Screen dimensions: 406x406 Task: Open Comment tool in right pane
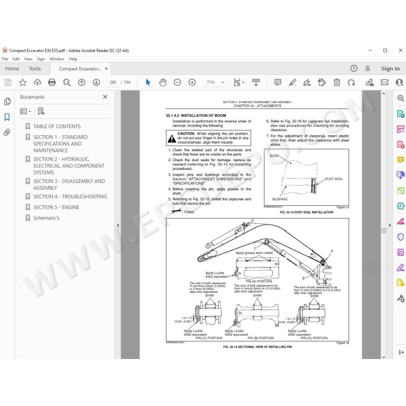(x=400, y=159)
